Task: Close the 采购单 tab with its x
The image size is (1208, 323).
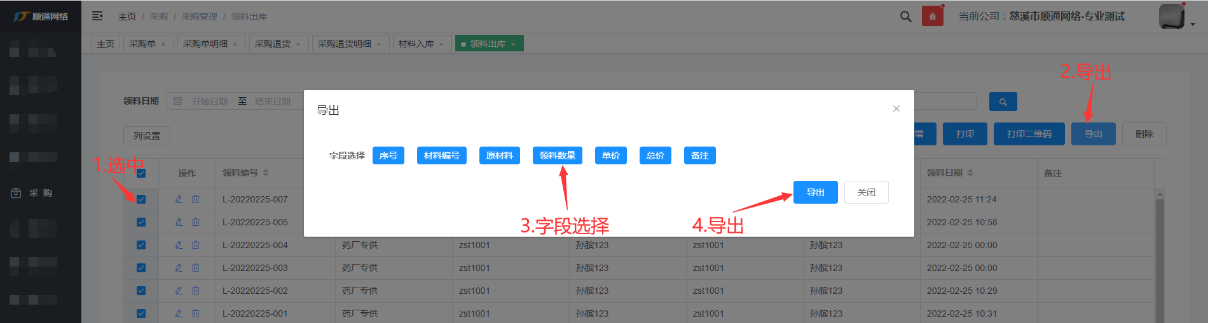Action: [x=163, y=44]
